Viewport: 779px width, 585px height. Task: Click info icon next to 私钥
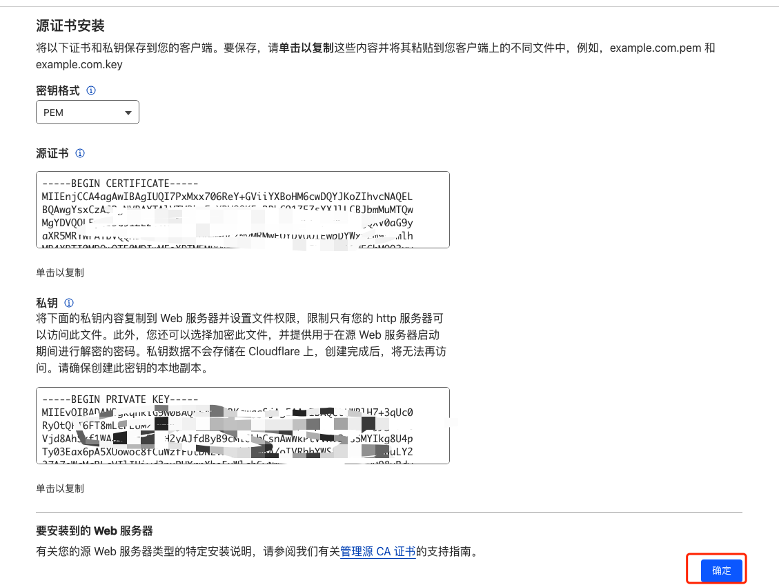(x=69, y=303)
